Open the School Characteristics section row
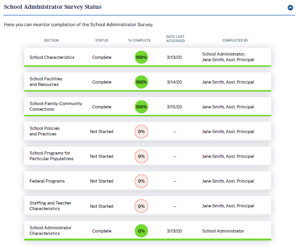Screen dimensions: 296x247 click(x=52, y=57)
